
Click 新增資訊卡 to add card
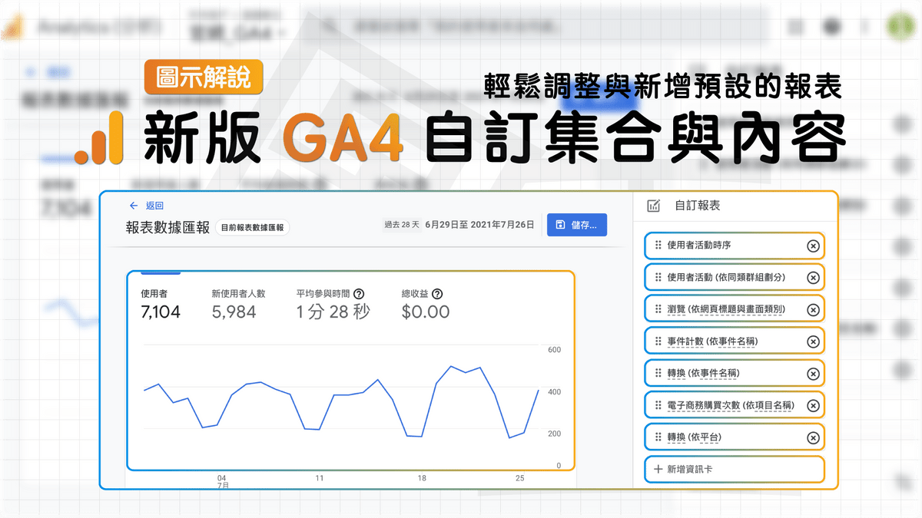click(735, 469)
